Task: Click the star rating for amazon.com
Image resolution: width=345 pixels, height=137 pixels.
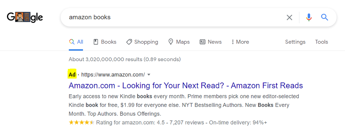Action: coord(81,123)
